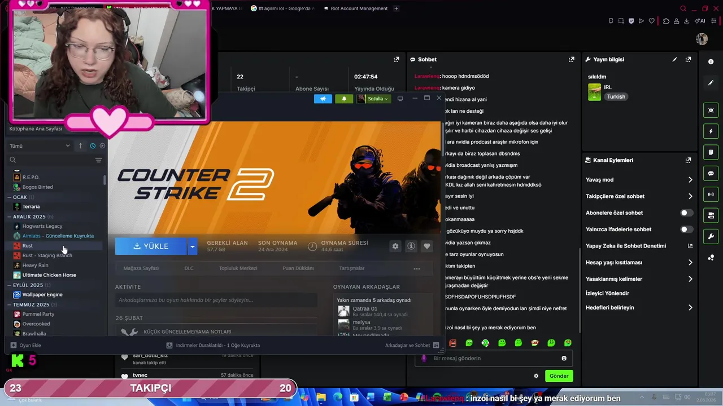Open game settings gear icon in Steam
Viewport: 723px width, 406px height.
coord(395,246)
